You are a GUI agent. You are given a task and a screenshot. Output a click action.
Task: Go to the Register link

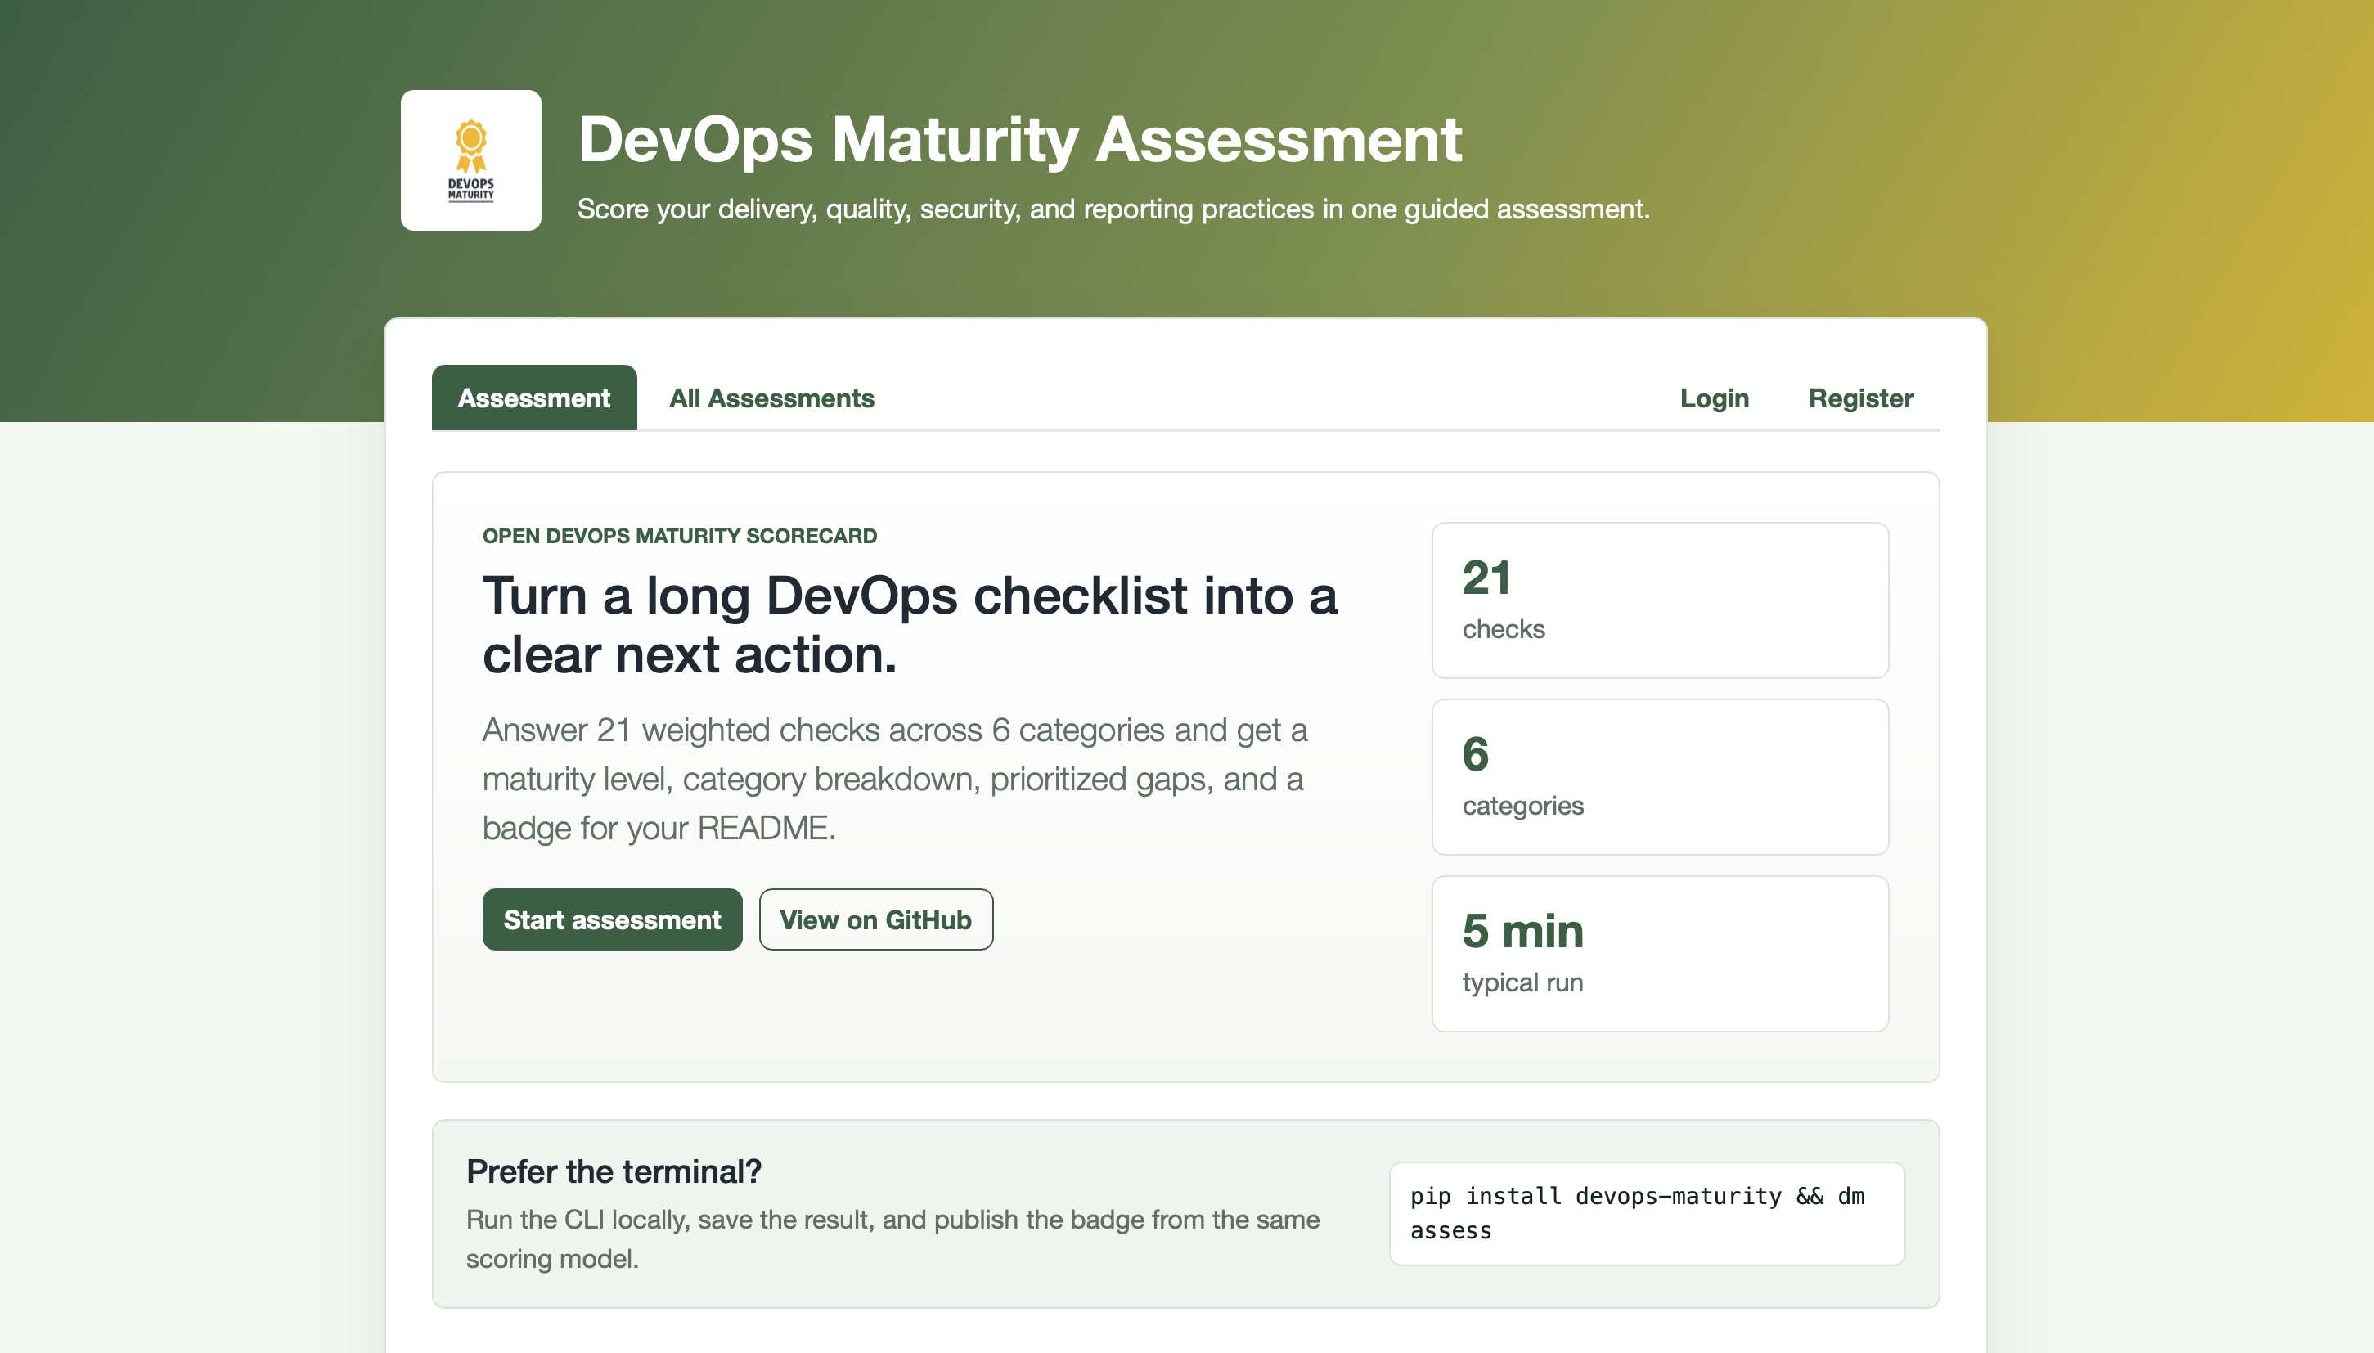[1861, 398]
